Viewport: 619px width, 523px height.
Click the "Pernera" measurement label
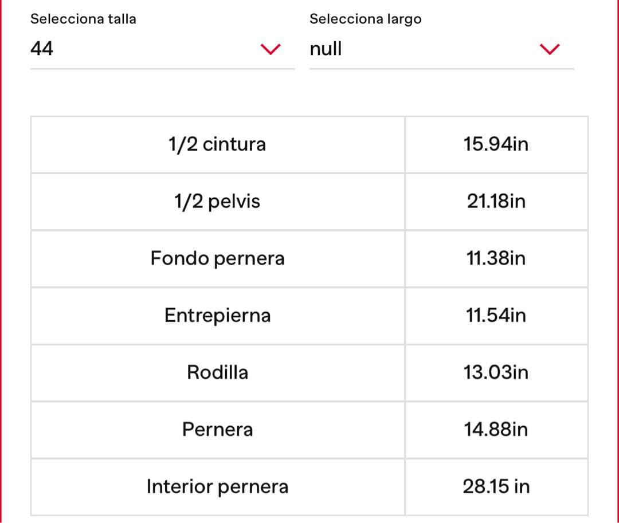(217, 430)
